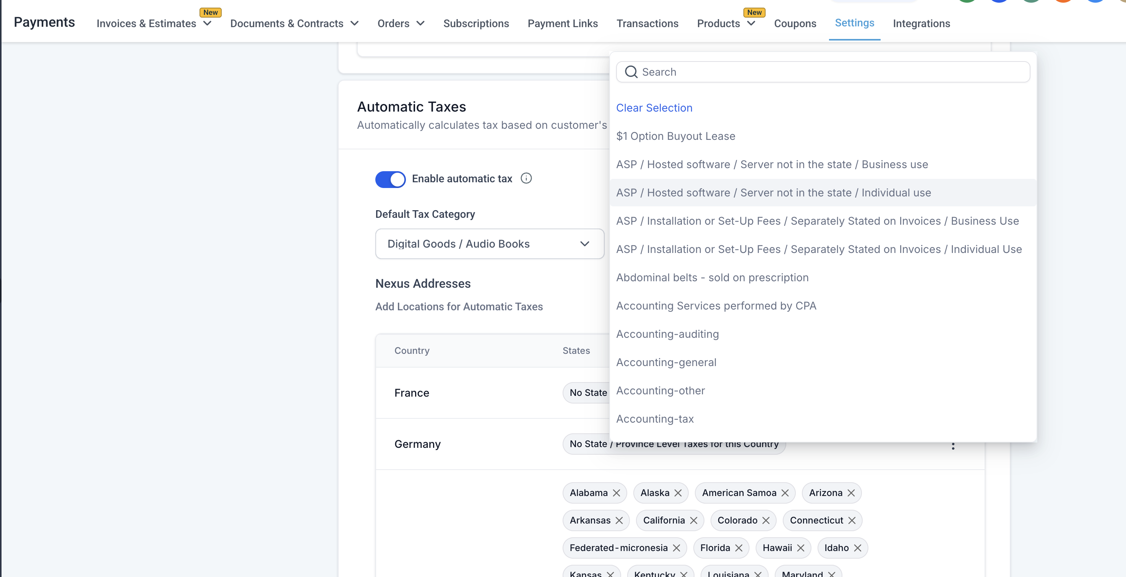Choose the $1 Option Buyout Lease category
1126x577 pixels.
click(675, 136)
